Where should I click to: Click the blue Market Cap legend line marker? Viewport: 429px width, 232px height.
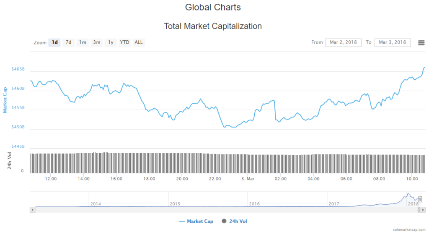(182, 221)
